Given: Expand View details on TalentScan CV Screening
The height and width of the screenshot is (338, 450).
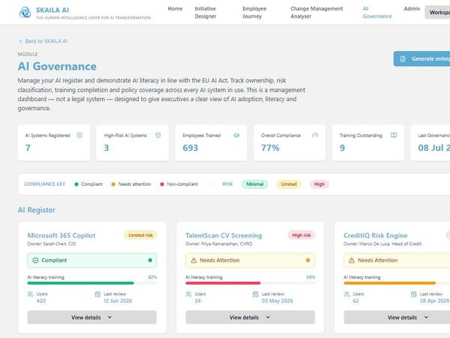Looking at the screenshot, I should pyautogui.click(x=250, y=317).
